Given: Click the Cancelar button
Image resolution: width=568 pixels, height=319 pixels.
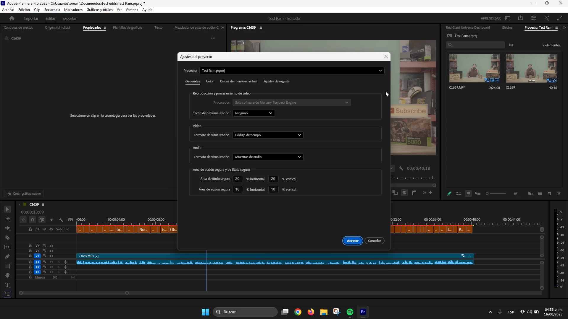Looking at the screenshot, I should click(374, 241).
